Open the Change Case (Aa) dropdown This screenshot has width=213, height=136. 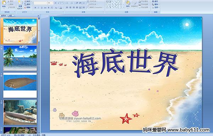pos(56,8)
